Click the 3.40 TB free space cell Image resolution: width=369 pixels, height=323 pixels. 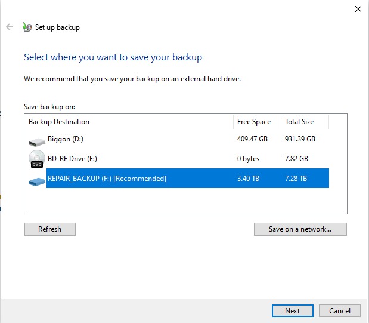[x=247, y=179]
